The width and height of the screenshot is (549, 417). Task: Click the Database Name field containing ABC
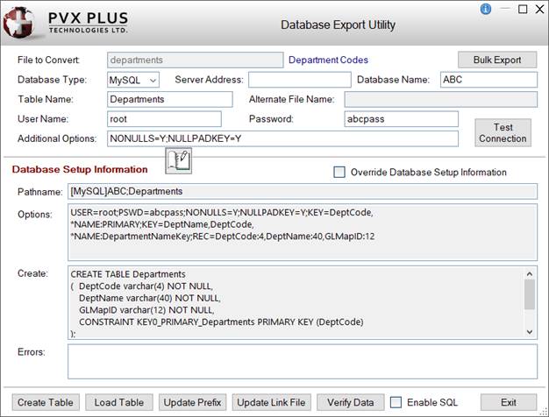pyautogui.click(x=487, y=80)
